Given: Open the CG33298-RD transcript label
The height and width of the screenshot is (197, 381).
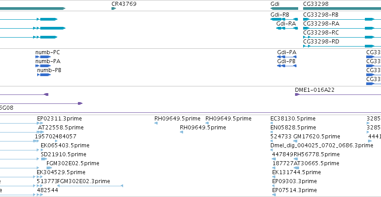Looking at the screenshot, I should tap(321, 42).
